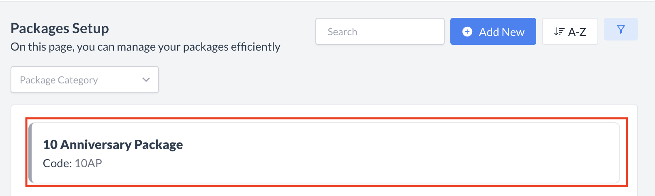This screenshot has height=196, width=655.
Task: Click the Search placeholder text
Action: [342, 32]
